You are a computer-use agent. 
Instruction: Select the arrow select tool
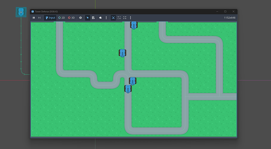pyautogui.click(x=88, y=18)
